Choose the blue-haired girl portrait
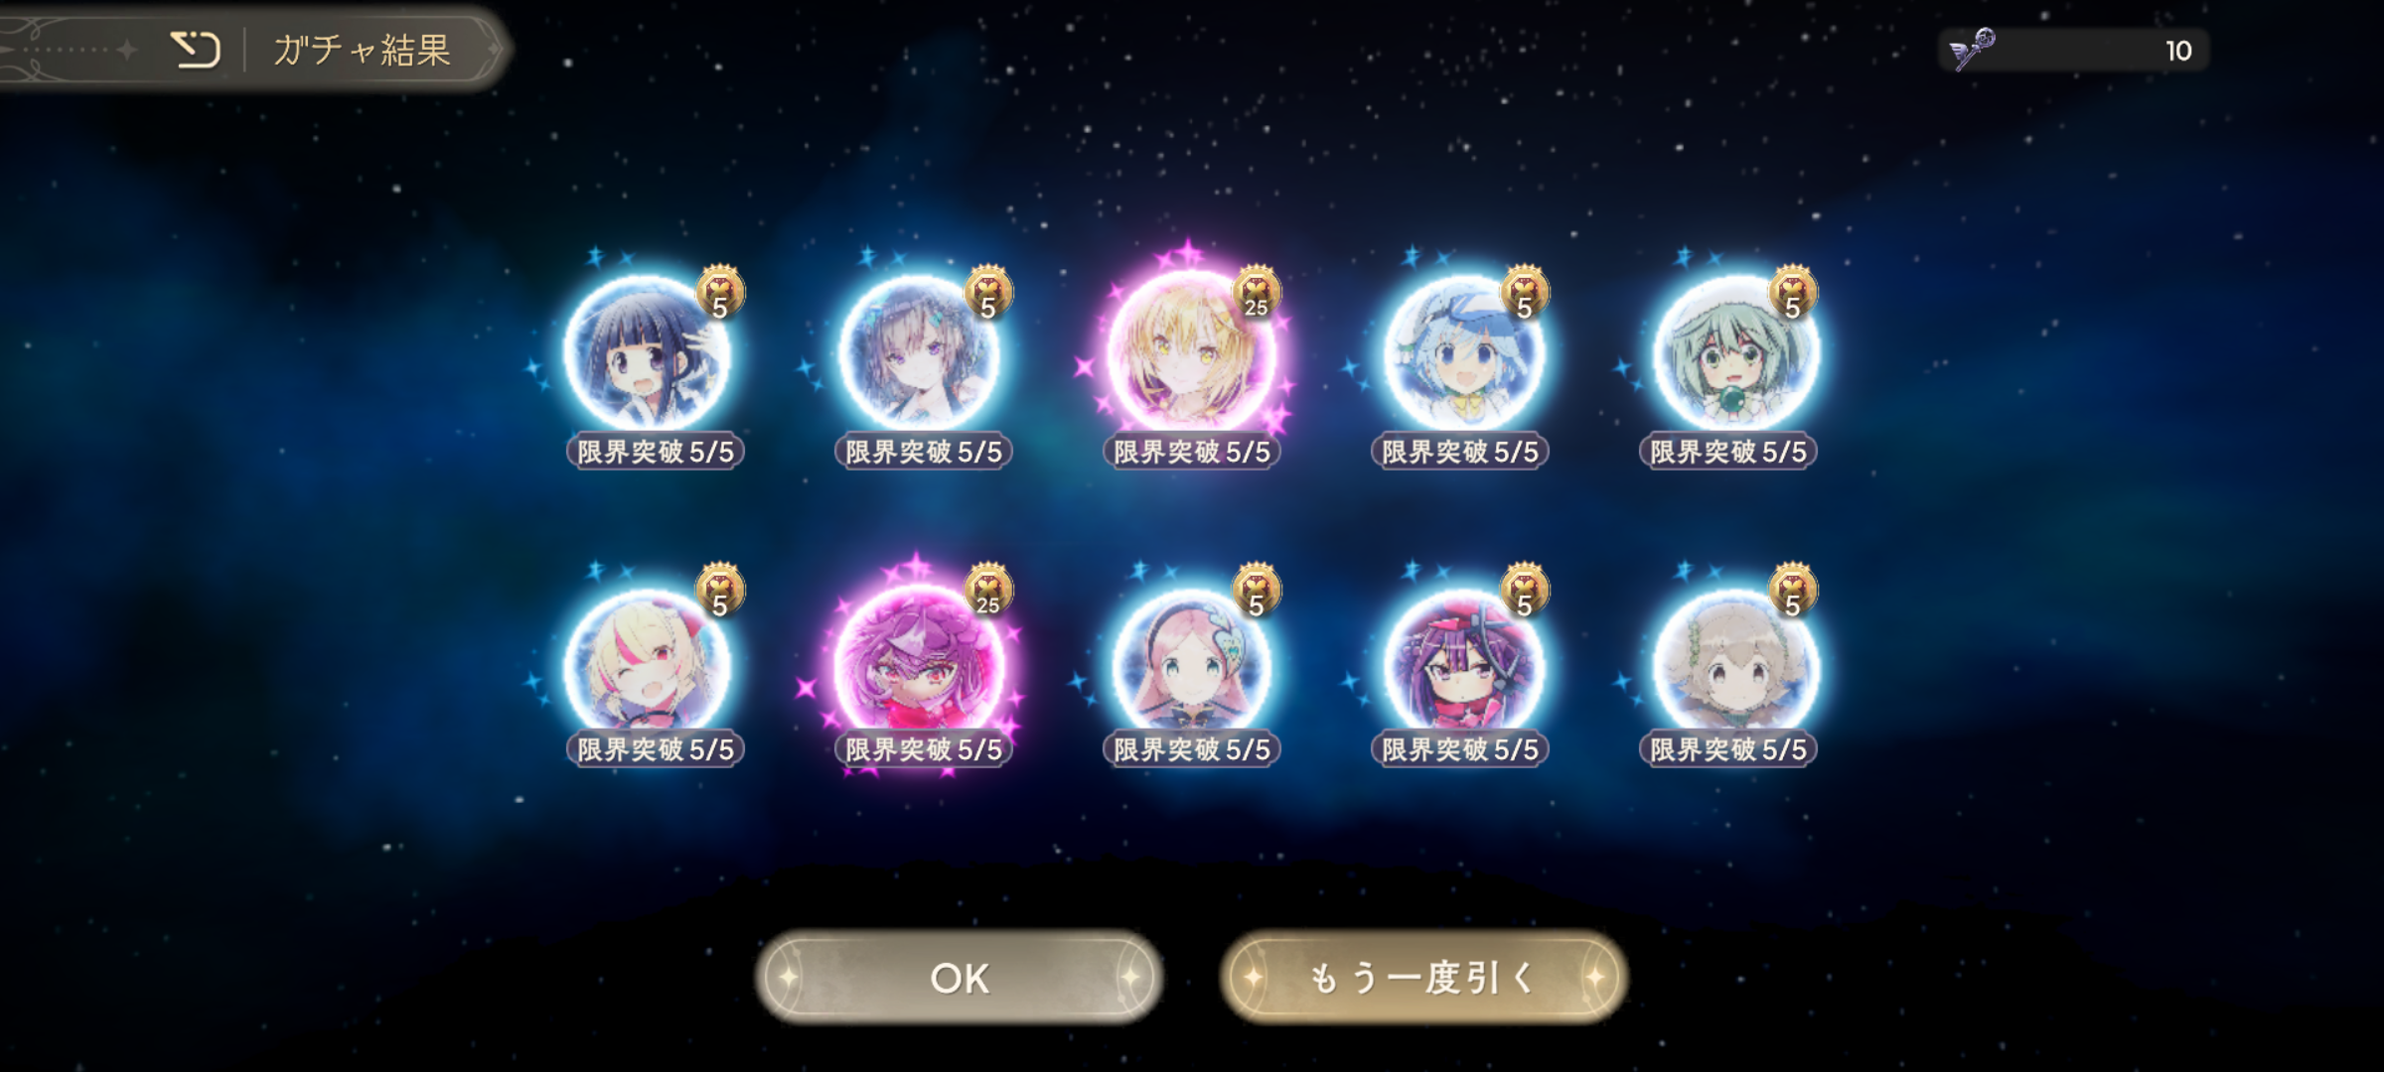This screenshot has height=1072, width=2384. coord(1462,353)
